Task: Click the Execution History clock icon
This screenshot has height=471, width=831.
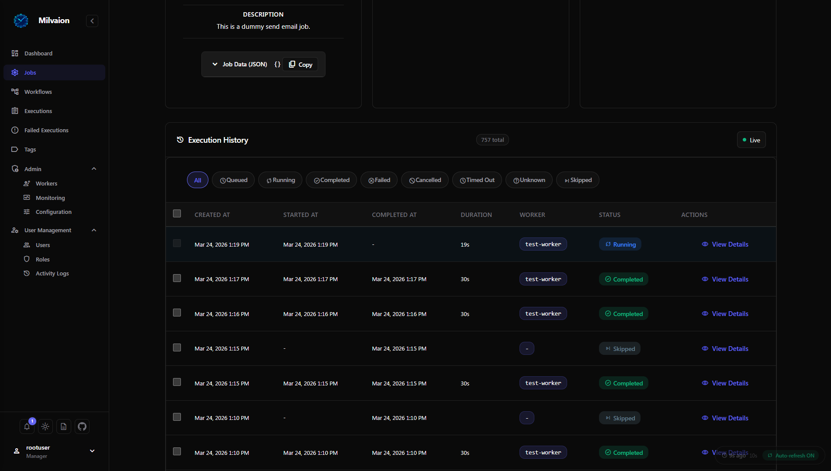Action: point(180,140)
